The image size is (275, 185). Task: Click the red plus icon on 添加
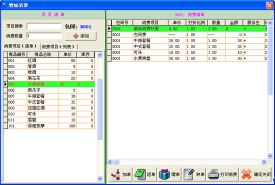[x=76, y=36]
